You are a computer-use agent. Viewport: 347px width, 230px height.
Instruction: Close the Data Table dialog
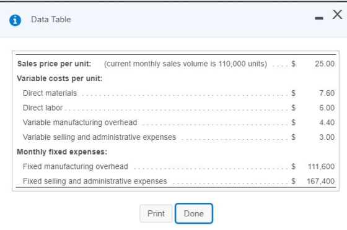[337, 15]
